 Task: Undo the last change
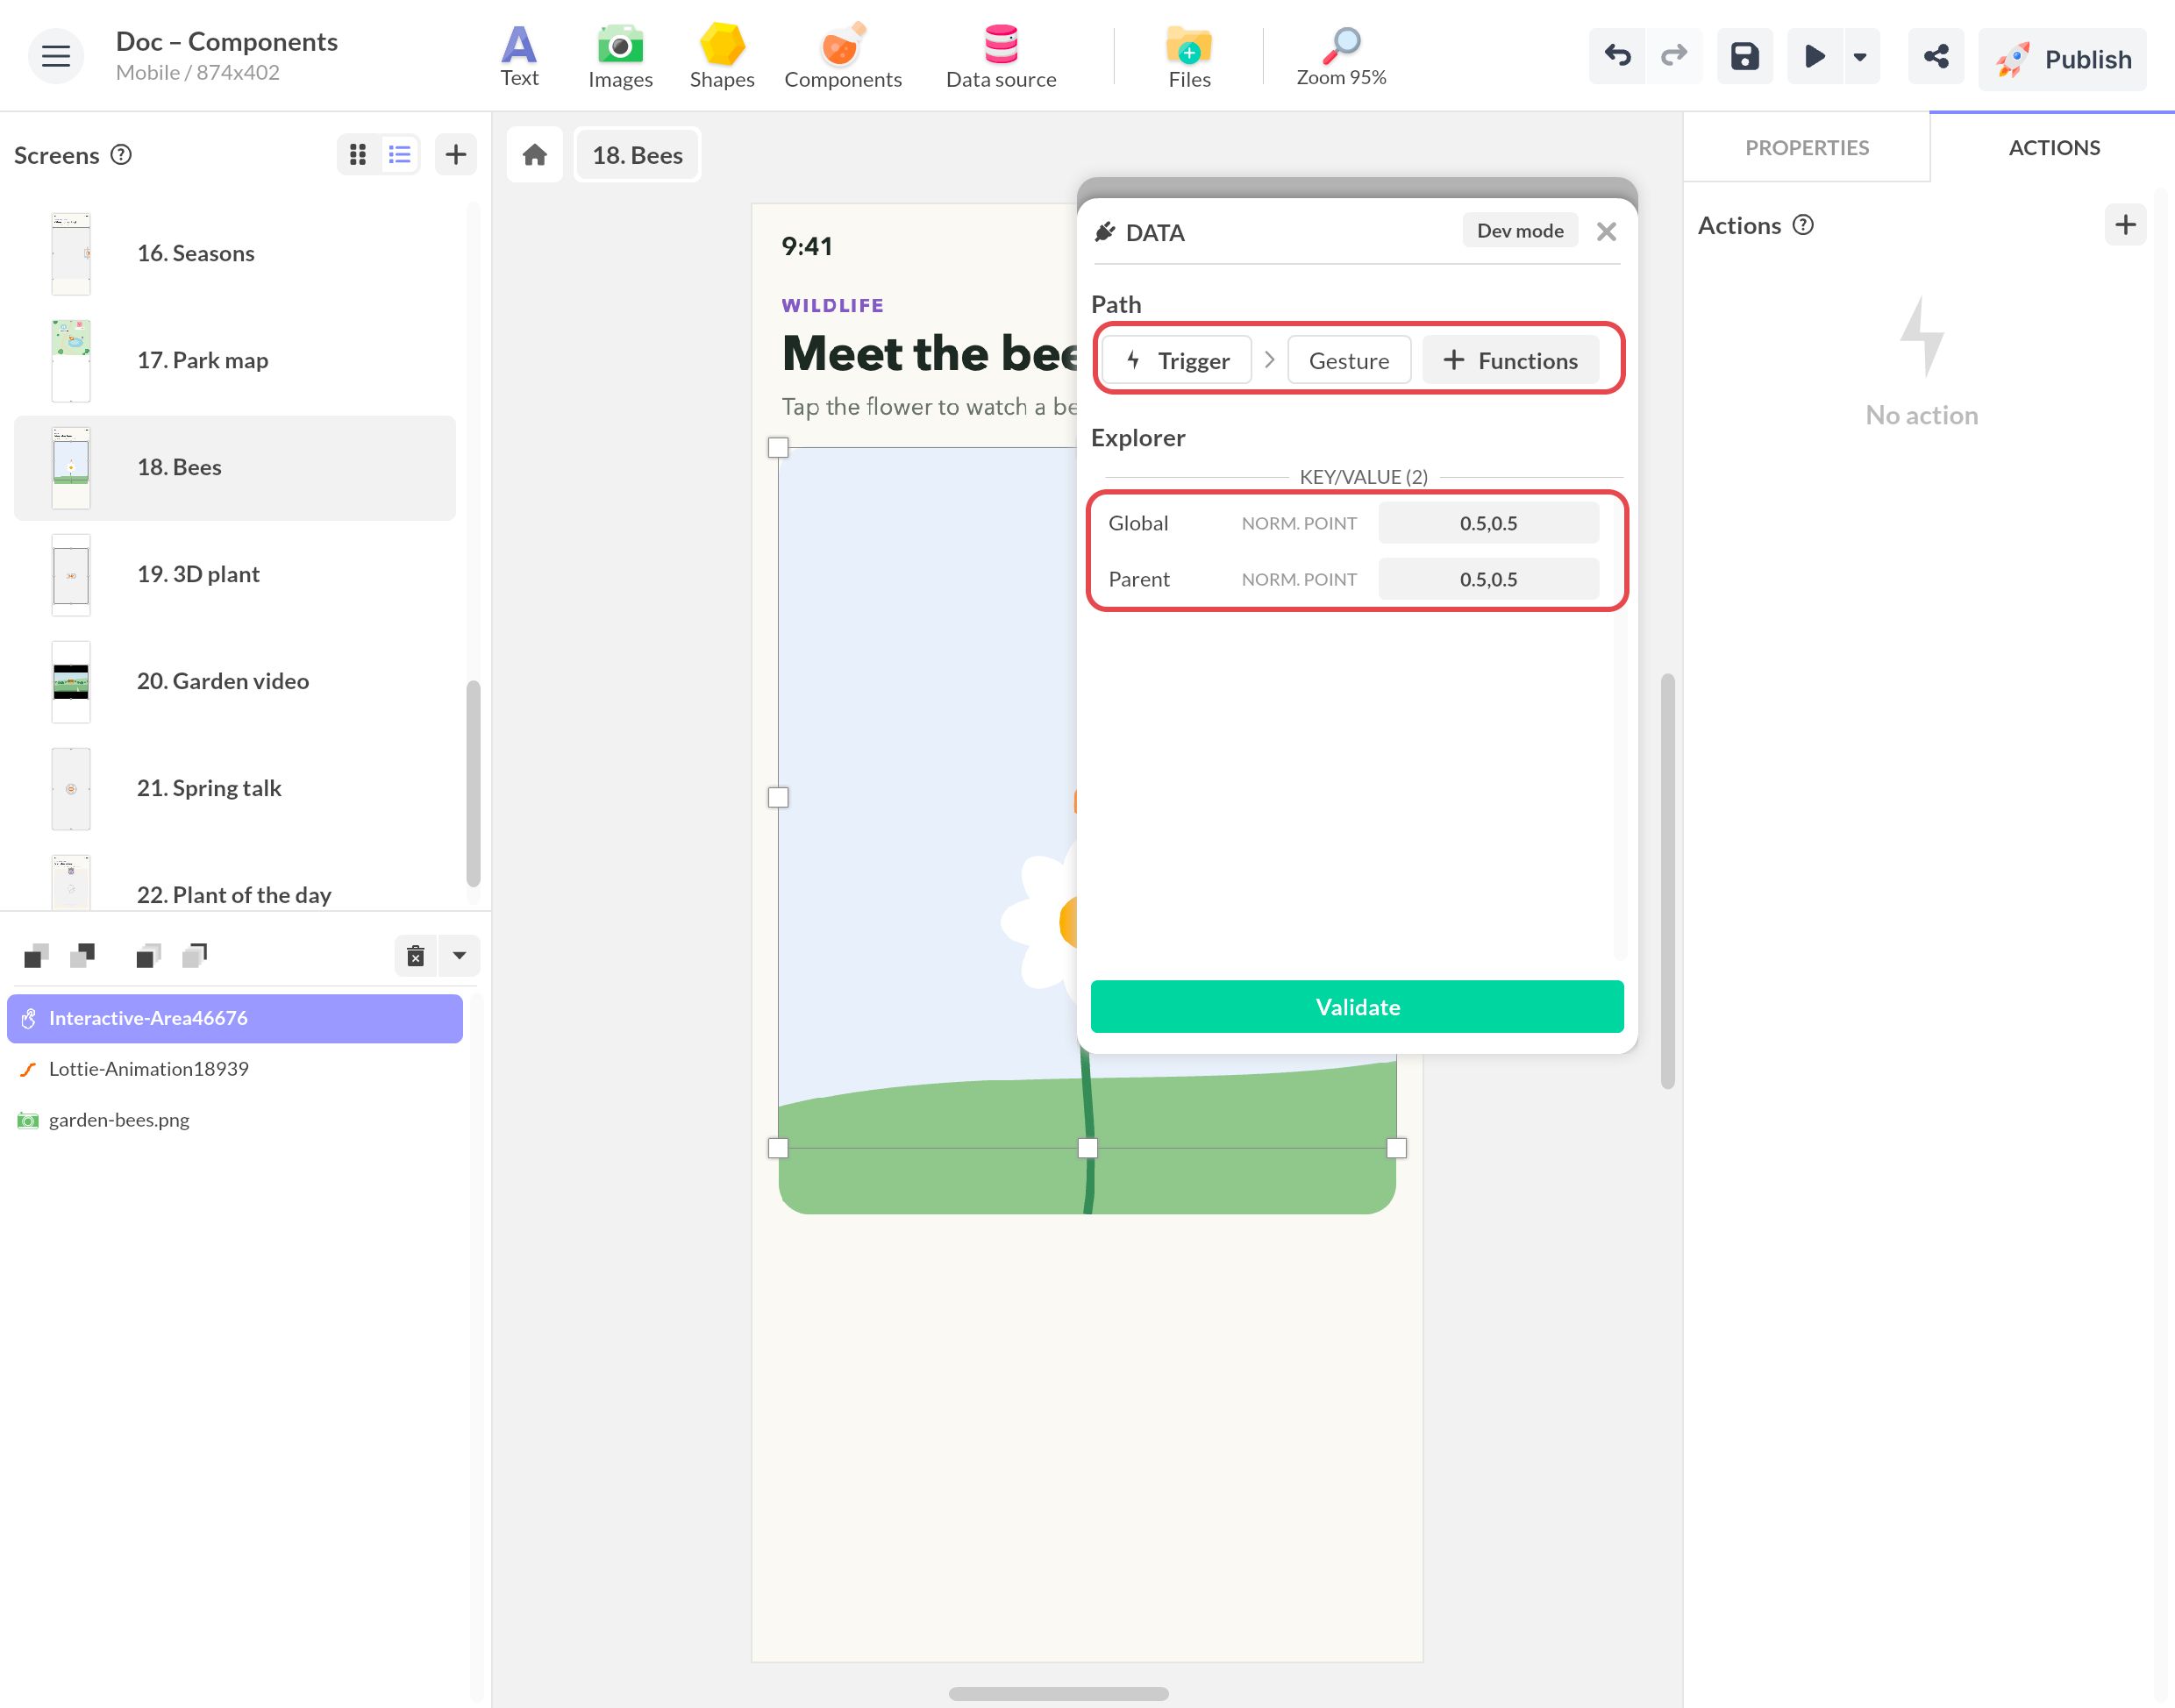(x=1617, y=56)
